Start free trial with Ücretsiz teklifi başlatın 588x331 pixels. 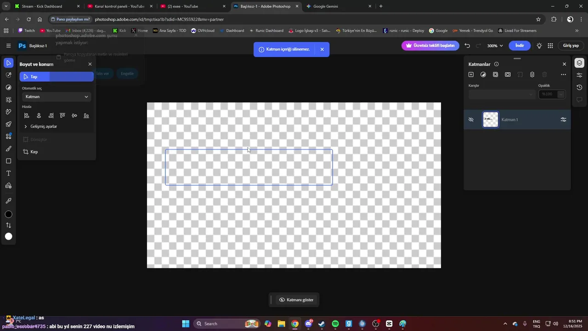pos(430,46)
